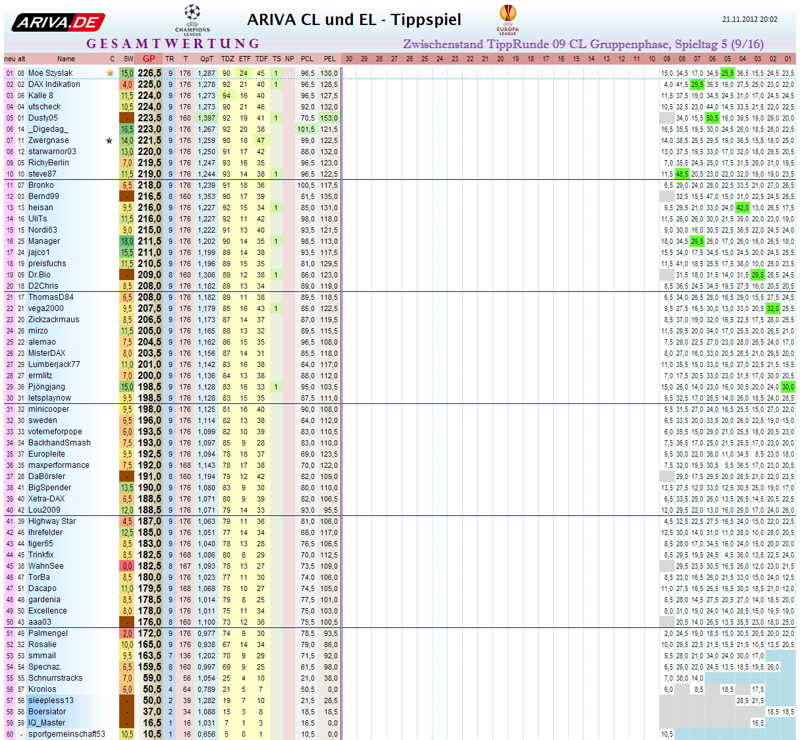Select the ETF column header
Viewport: 800px width, 740px height.
point(244,59)
